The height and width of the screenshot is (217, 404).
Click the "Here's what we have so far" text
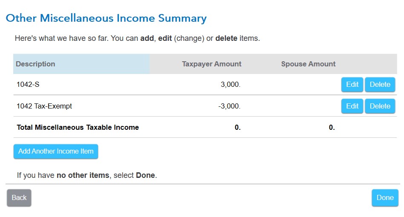click(137, 38)
